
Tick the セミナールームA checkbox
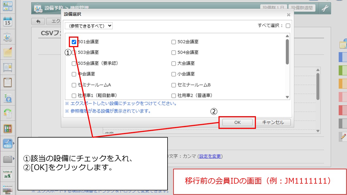tap(74, 85)
